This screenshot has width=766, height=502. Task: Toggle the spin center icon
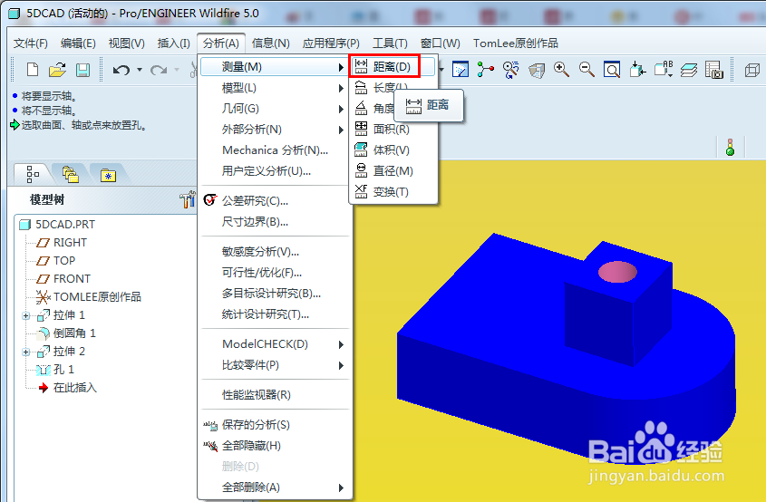(x=485, y=70)
